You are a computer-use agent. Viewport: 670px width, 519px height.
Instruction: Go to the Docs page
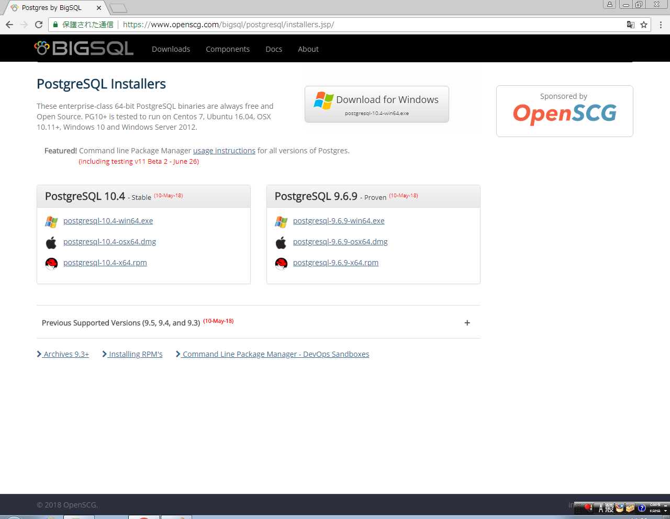274,49
